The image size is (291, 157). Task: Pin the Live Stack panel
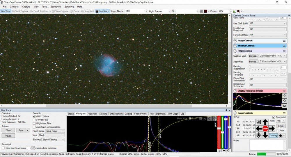click(226, 110)
